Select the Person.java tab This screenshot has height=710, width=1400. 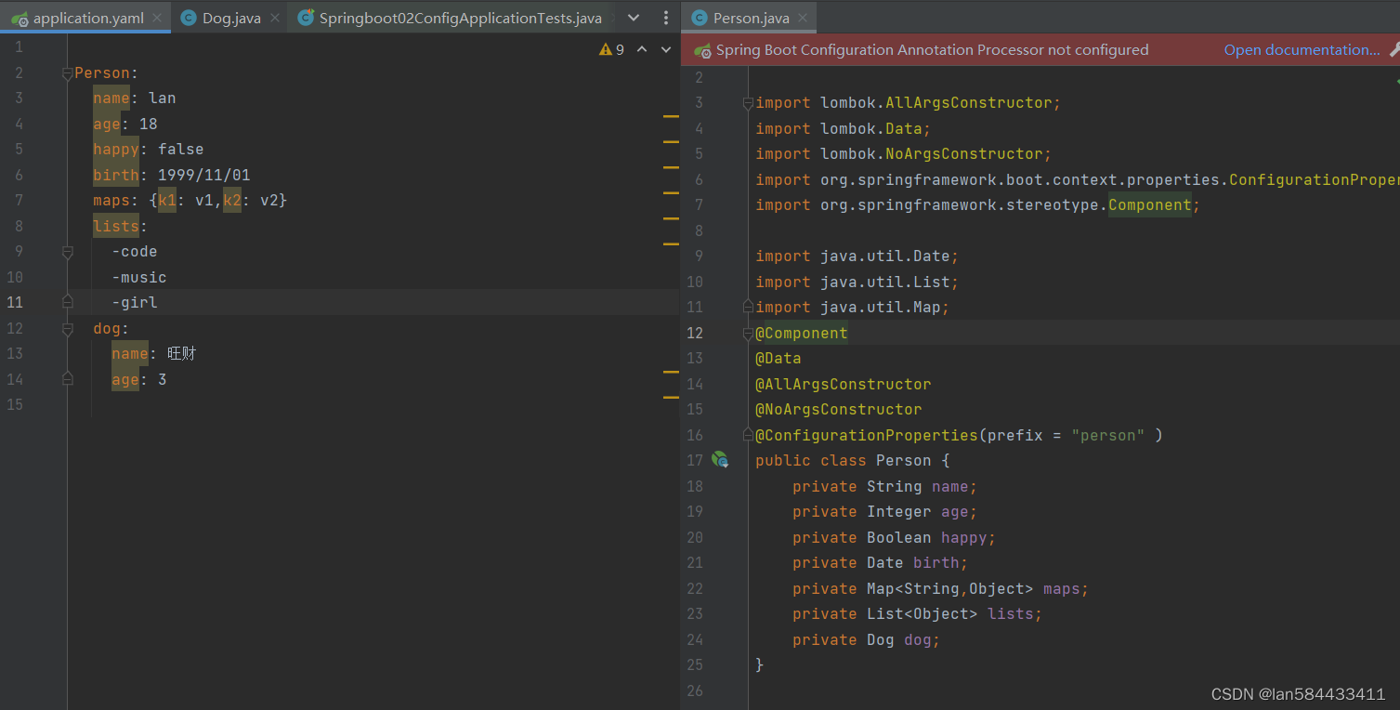coord(751,18)
